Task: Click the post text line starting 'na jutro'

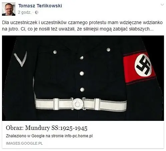Action: tap(78, 29)
